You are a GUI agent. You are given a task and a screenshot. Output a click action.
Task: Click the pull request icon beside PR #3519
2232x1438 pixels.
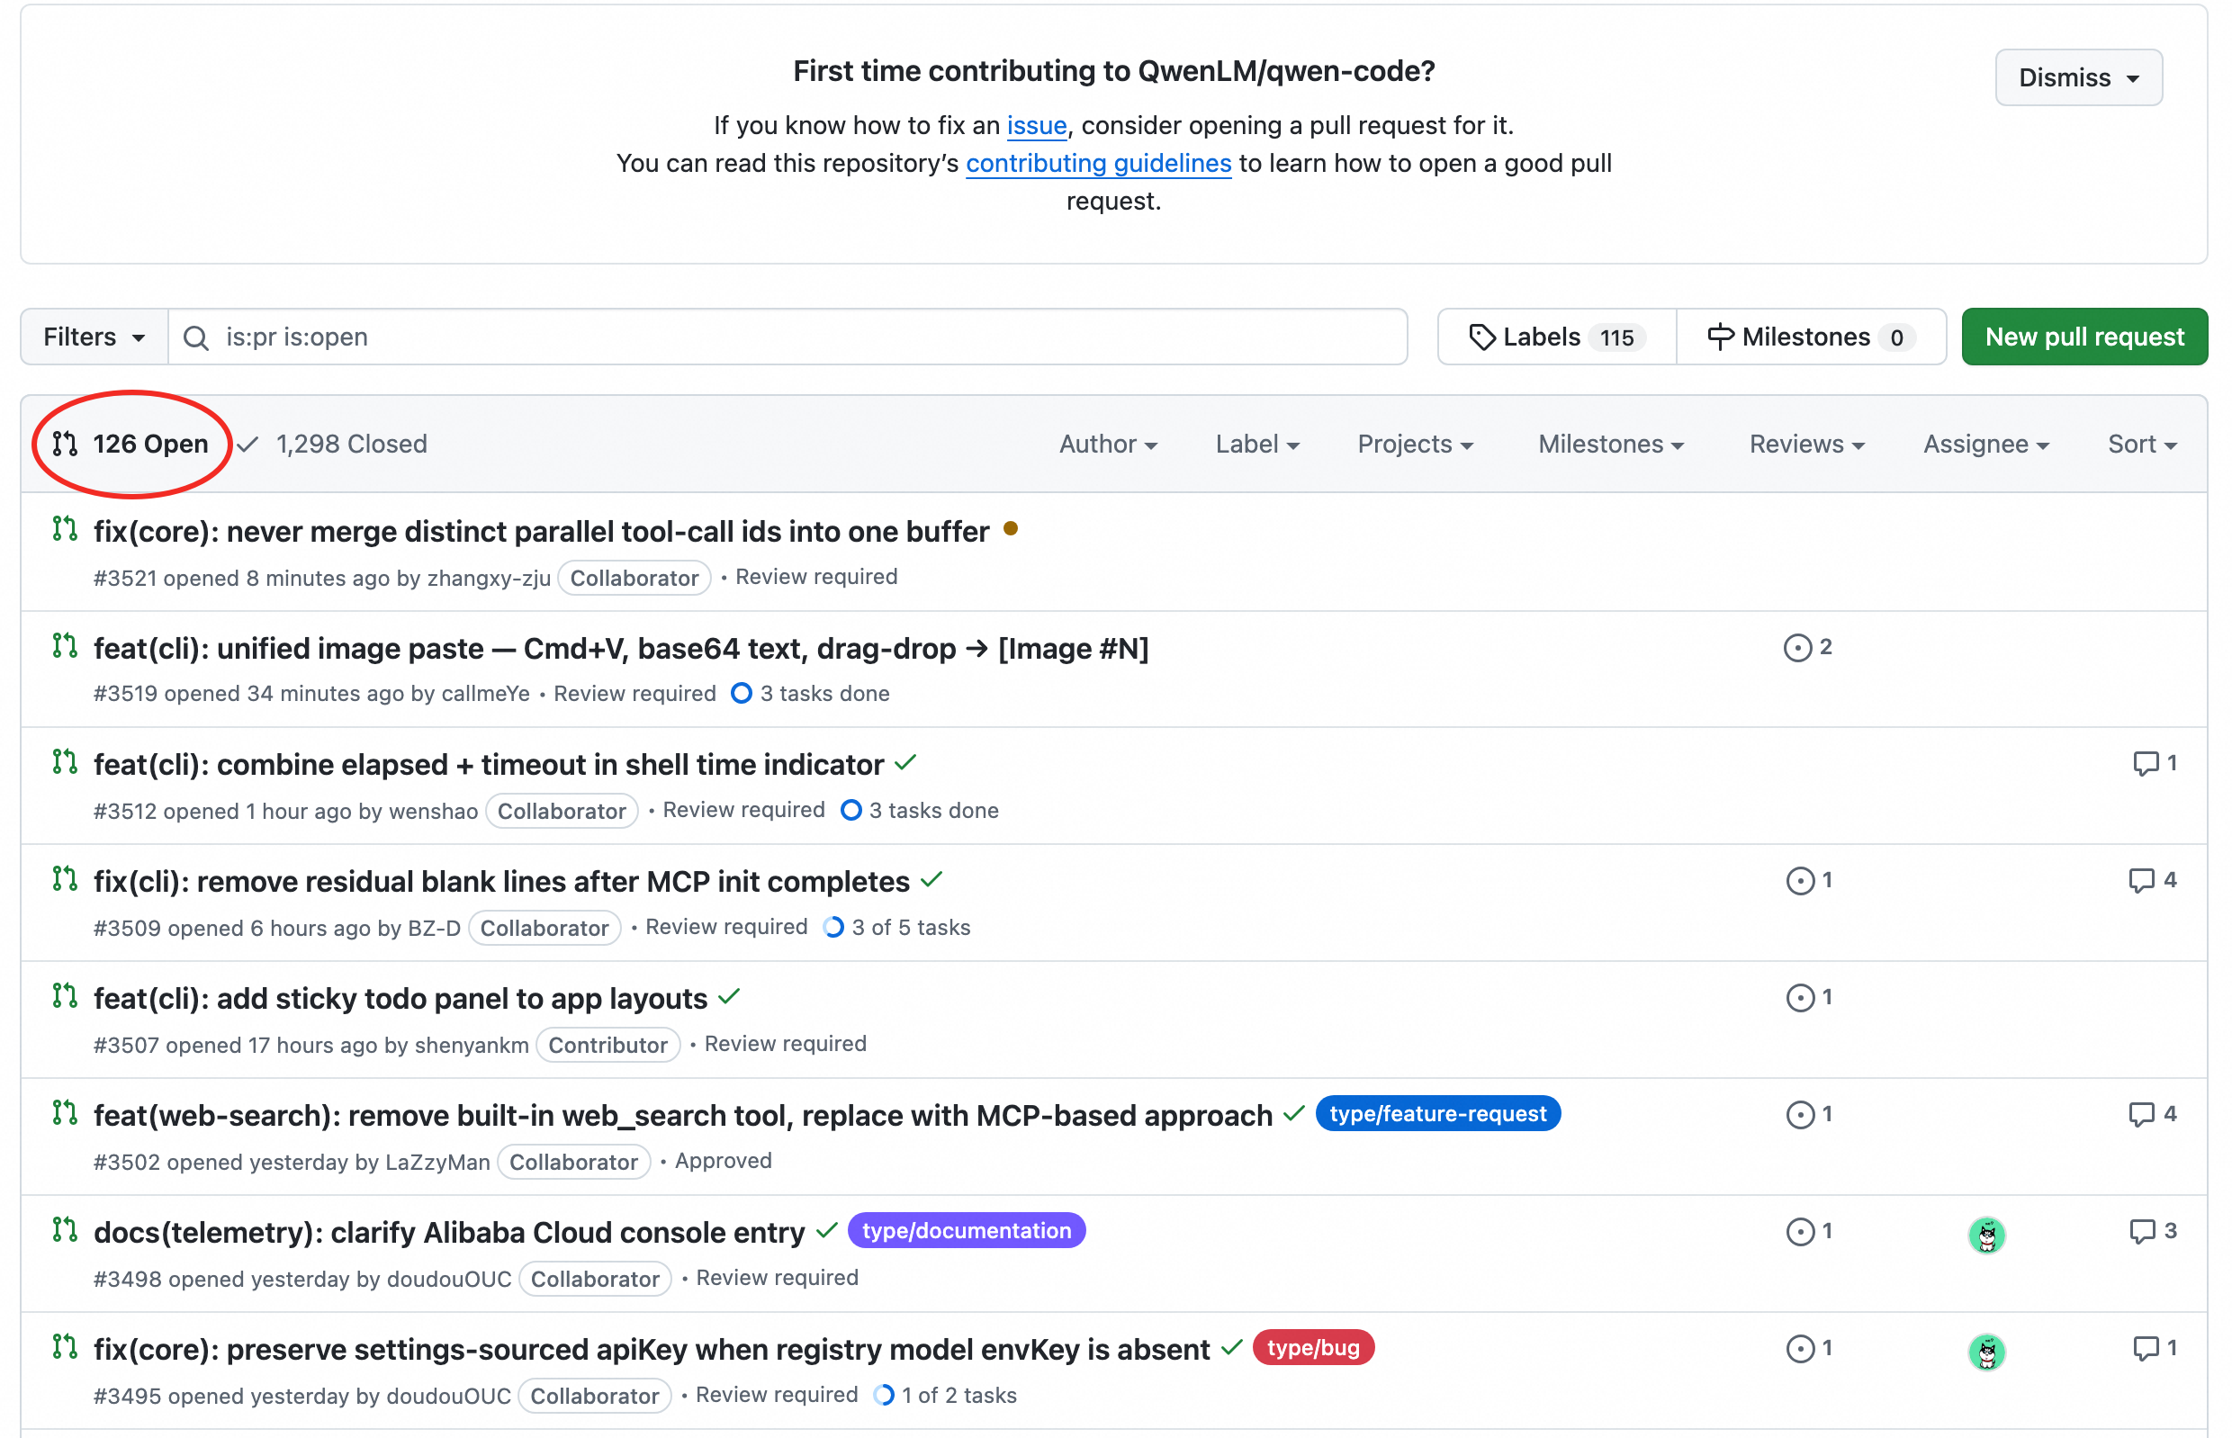click(64, 645)
